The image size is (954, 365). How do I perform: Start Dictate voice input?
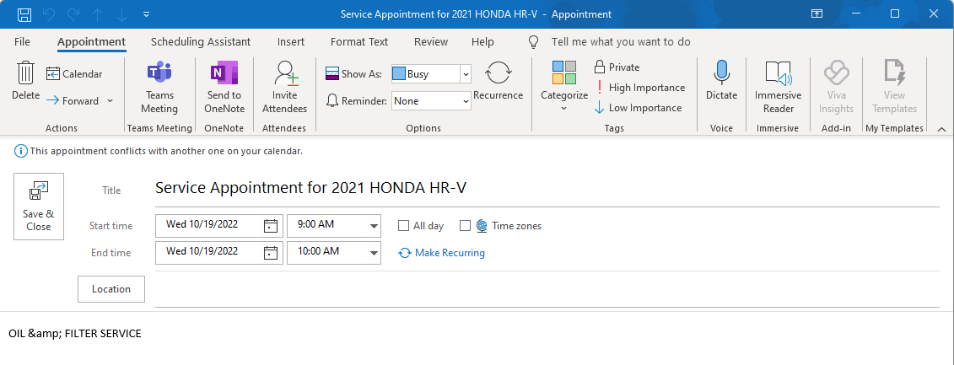pyautogui.click(x=721, y=81)
